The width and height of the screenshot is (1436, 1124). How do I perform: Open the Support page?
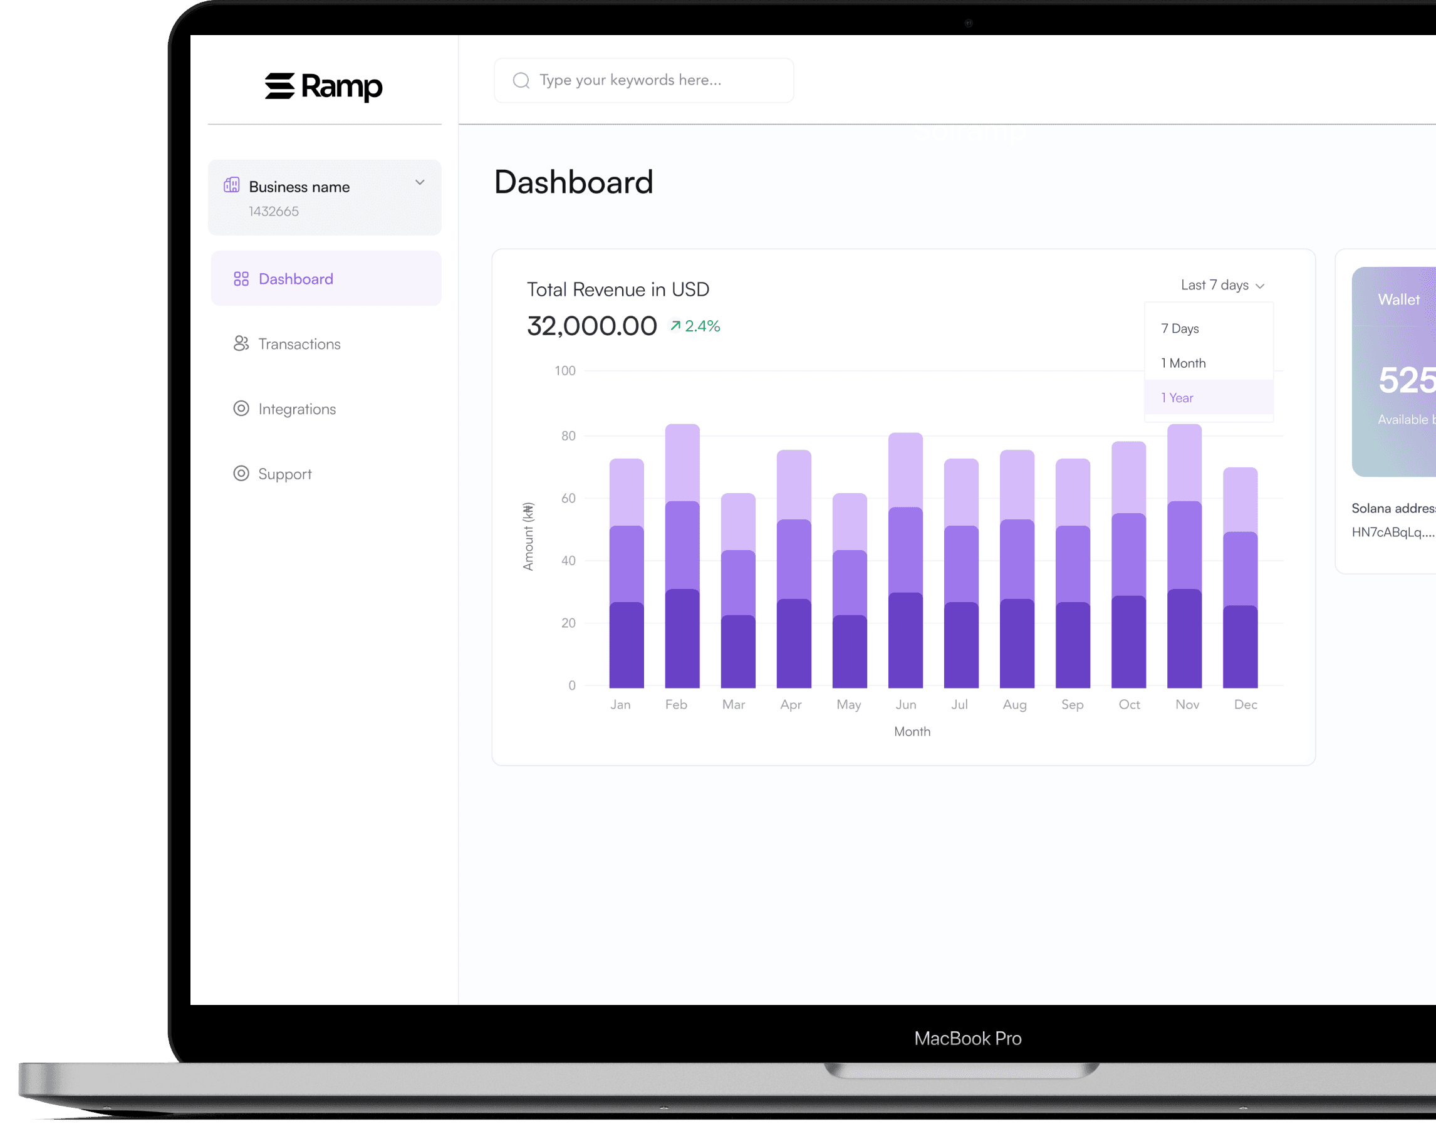pyautogui.click(x=285, y=474)
